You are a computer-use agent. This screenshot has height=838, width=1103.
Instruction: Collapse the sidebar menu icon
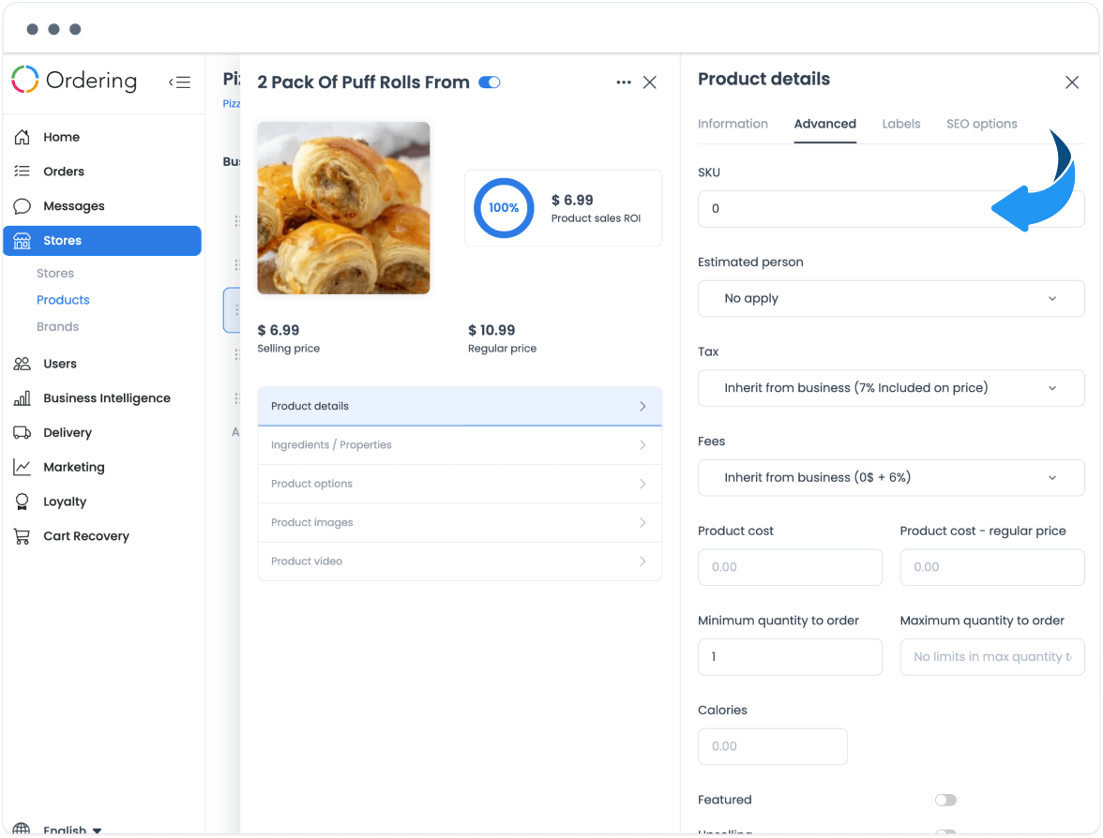pos(180,82)
